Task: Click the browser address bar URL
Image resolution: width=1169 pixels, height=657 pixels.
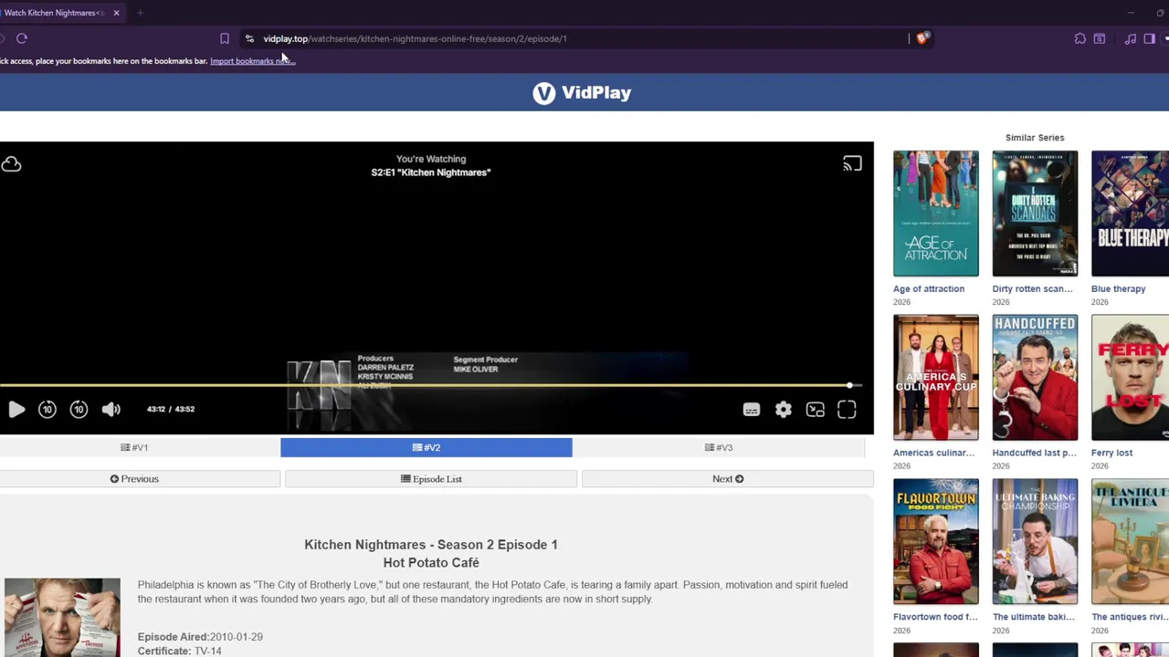Action: pyautogui.click(x=416, y=38)
